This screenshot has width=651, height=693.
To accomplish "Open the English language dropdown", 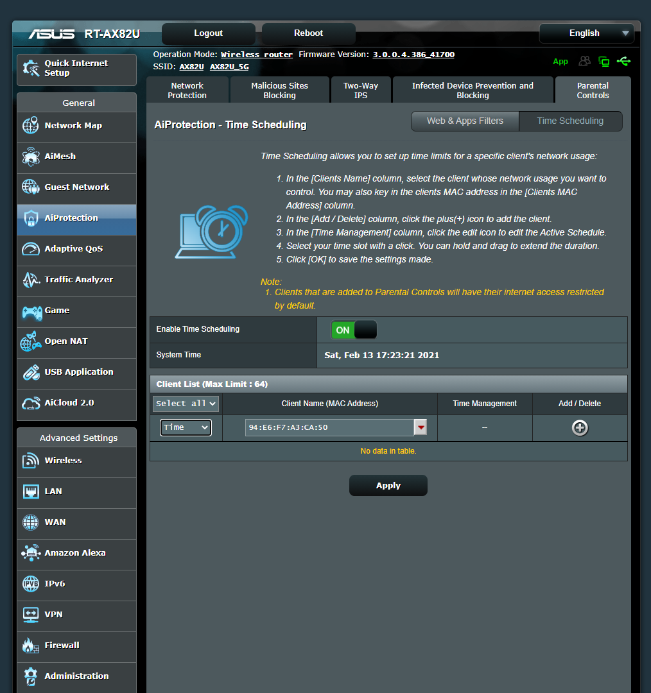I will [586, 33].
